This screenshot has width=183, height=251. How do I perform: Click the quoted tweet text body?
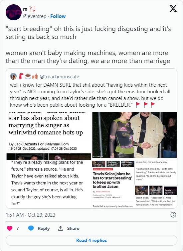click(x=90, y=95)
